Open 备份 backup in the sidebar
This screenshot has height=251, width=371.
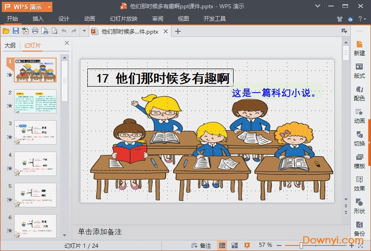[x=359, y=229]
